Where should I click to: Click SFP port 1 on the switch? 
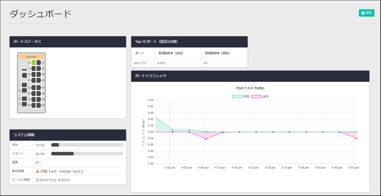24,85
